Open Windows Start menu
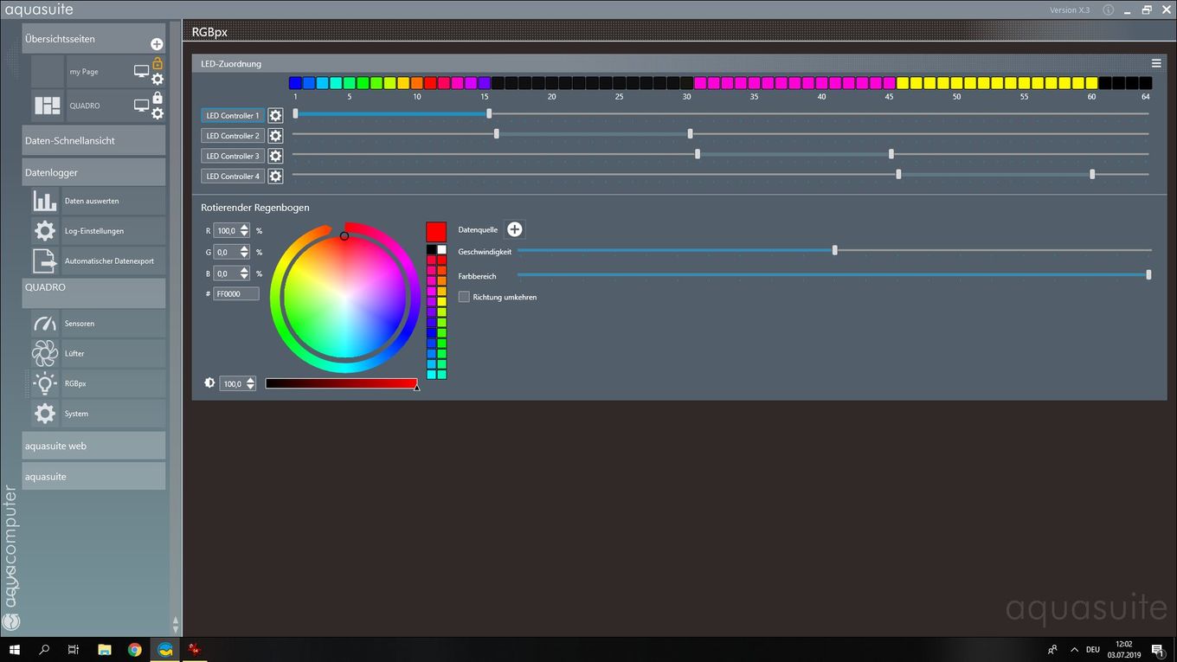 15,649
